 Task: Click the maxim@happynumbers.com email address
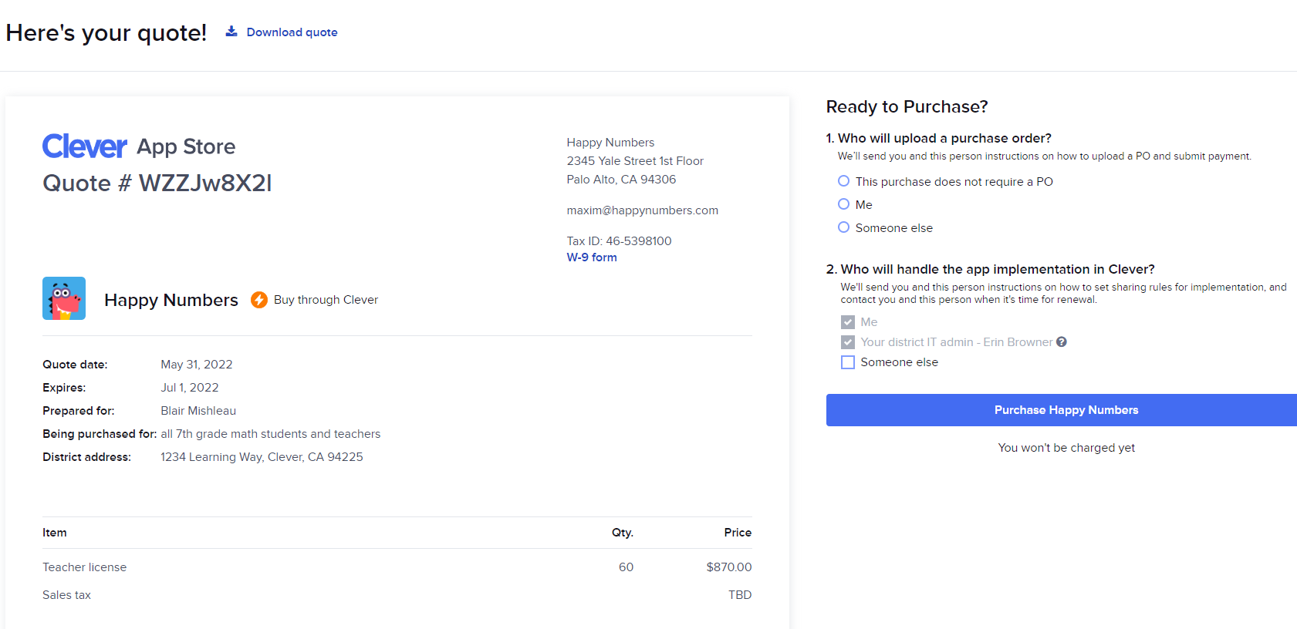642,210
